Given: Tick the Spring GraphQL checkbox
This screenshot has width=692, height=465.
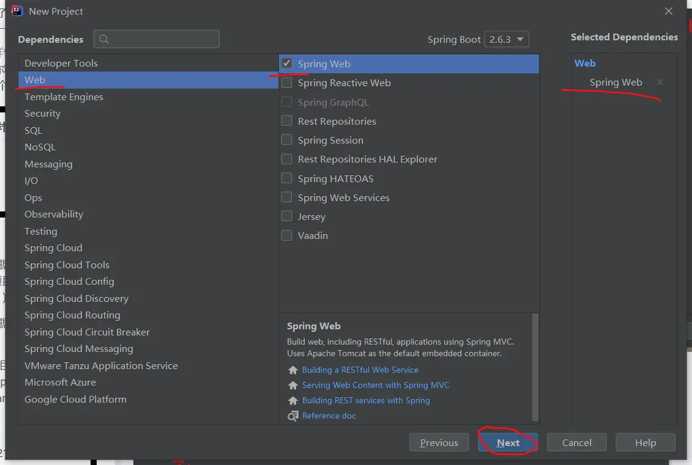Looking at the screenshot, I should pyautogui.click(x=287, y=102).
